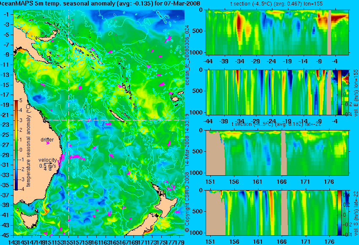
Task: Click the '0.5 m/s' velocity scale text
Action: click(48, 166)
